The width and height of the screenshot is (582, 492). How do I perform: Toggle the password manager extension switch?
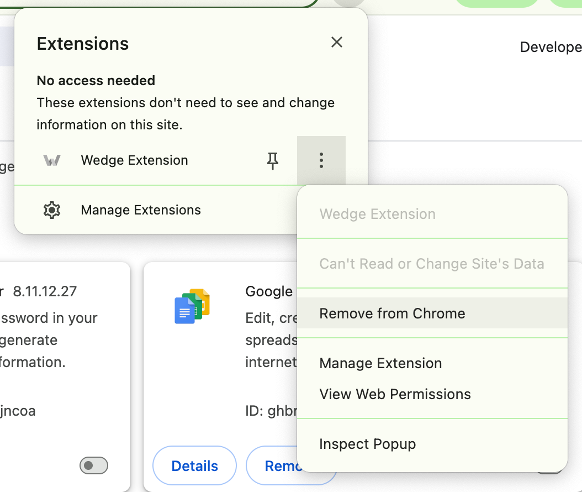click(94, 465)
